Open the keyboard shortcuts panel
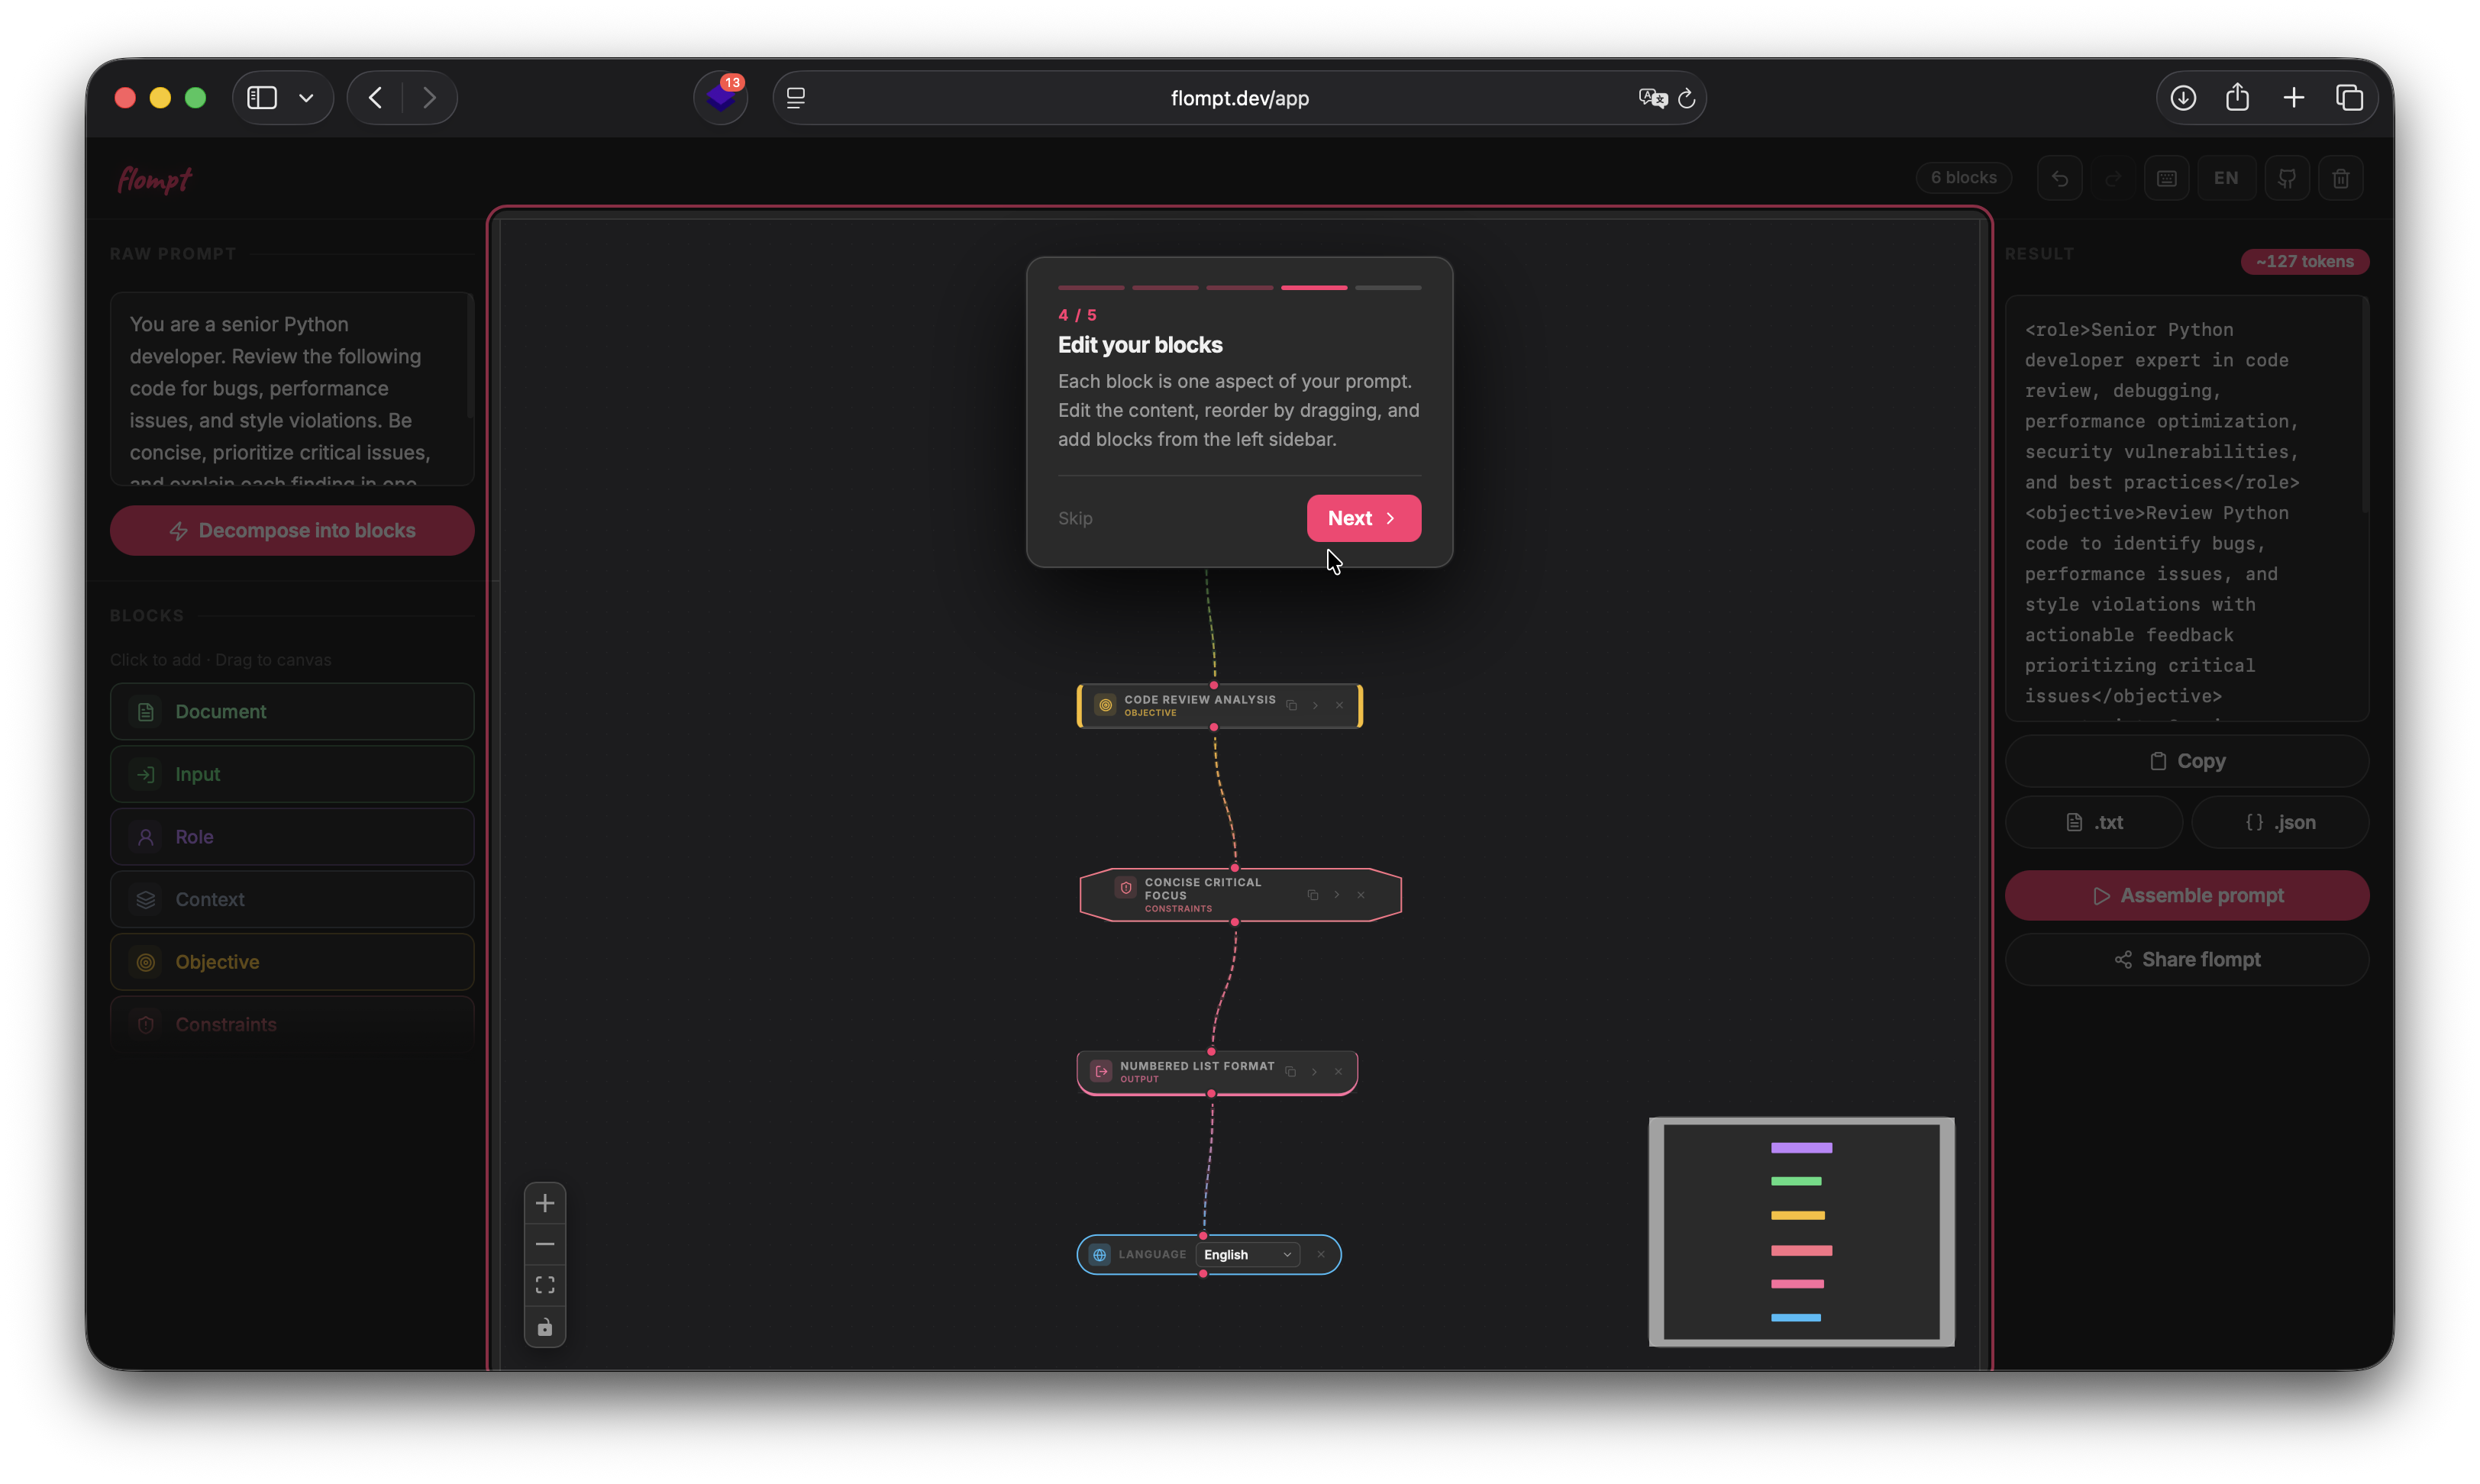The width and height of the screenshot is (2480, 1484). click(x=2167, y=177)
